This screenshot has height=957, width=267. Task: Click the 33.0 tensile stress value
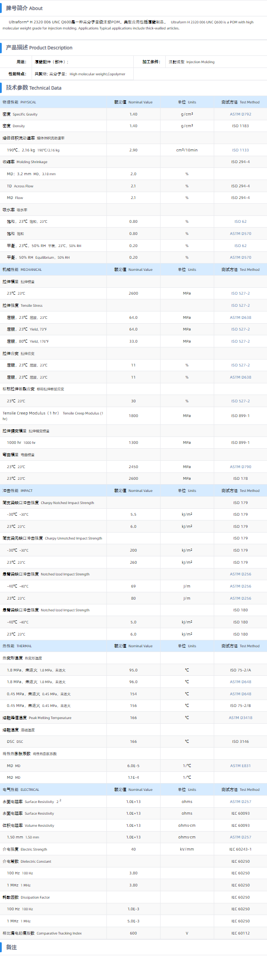click(x=133, y=341)
